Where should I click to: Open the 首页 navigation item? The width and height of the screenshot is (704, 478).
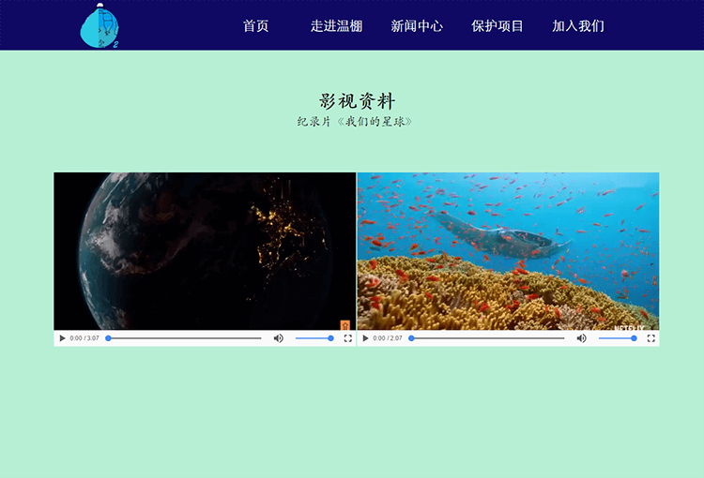[255, 26]
